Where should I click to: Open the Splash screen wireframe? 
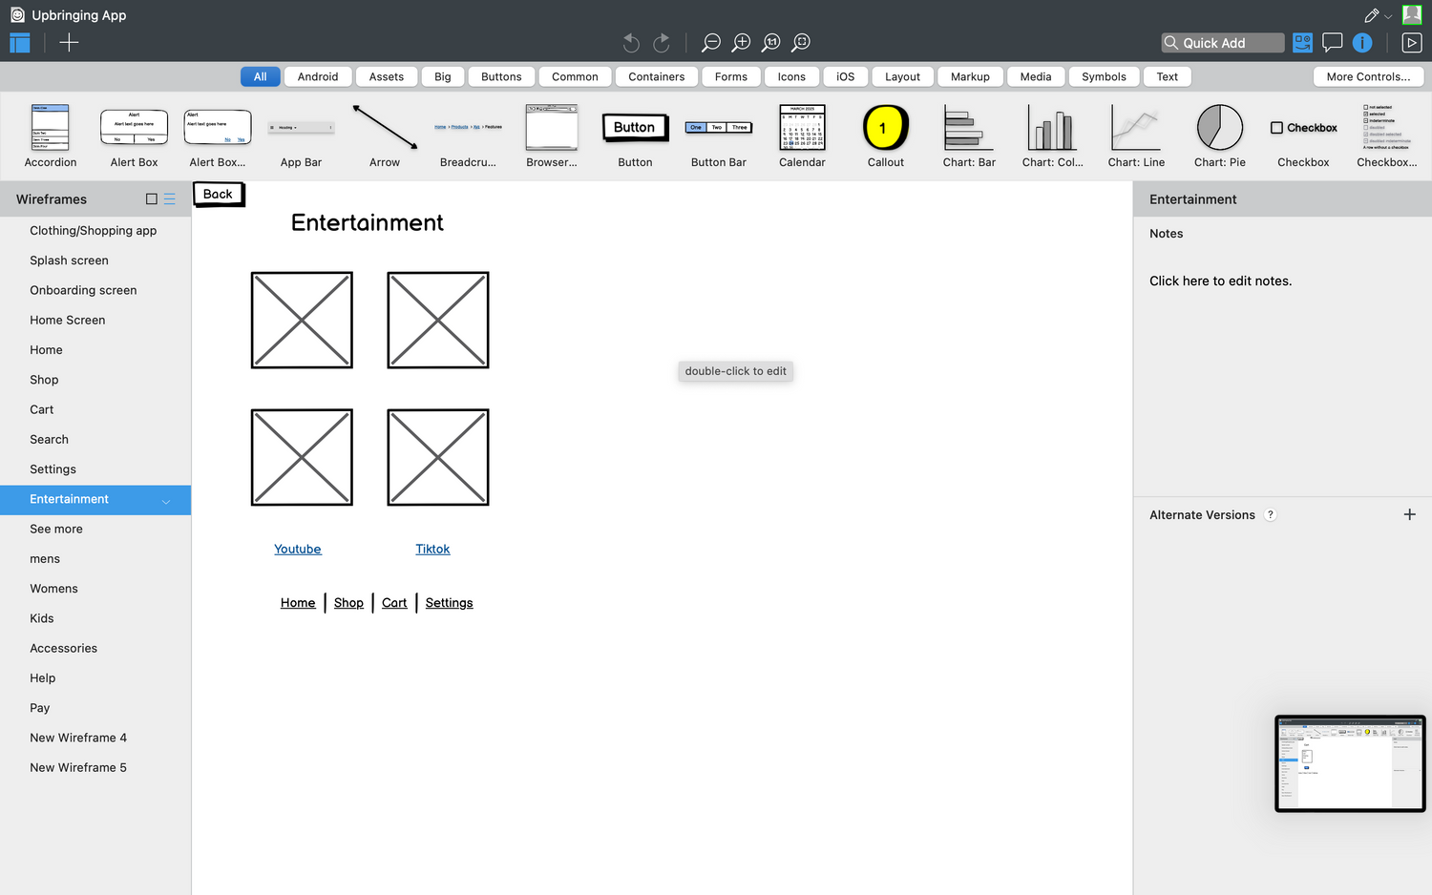(95, 260)
